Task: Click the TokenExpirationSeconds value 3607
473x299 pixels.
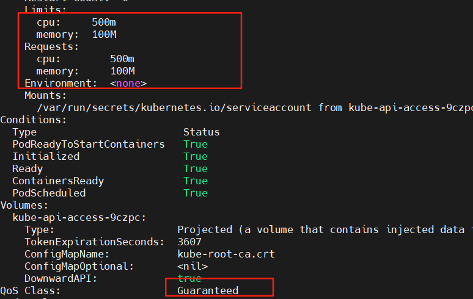Action: (189, 242)
